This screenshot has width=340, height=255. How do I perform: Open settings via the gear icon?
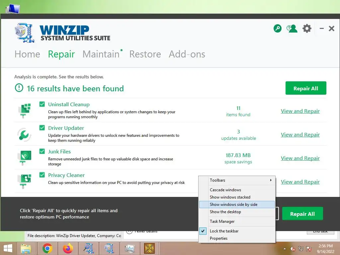tap(307, 29)
